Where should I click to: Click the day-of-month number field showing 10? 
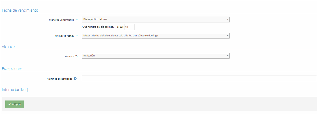pos(129,27)
